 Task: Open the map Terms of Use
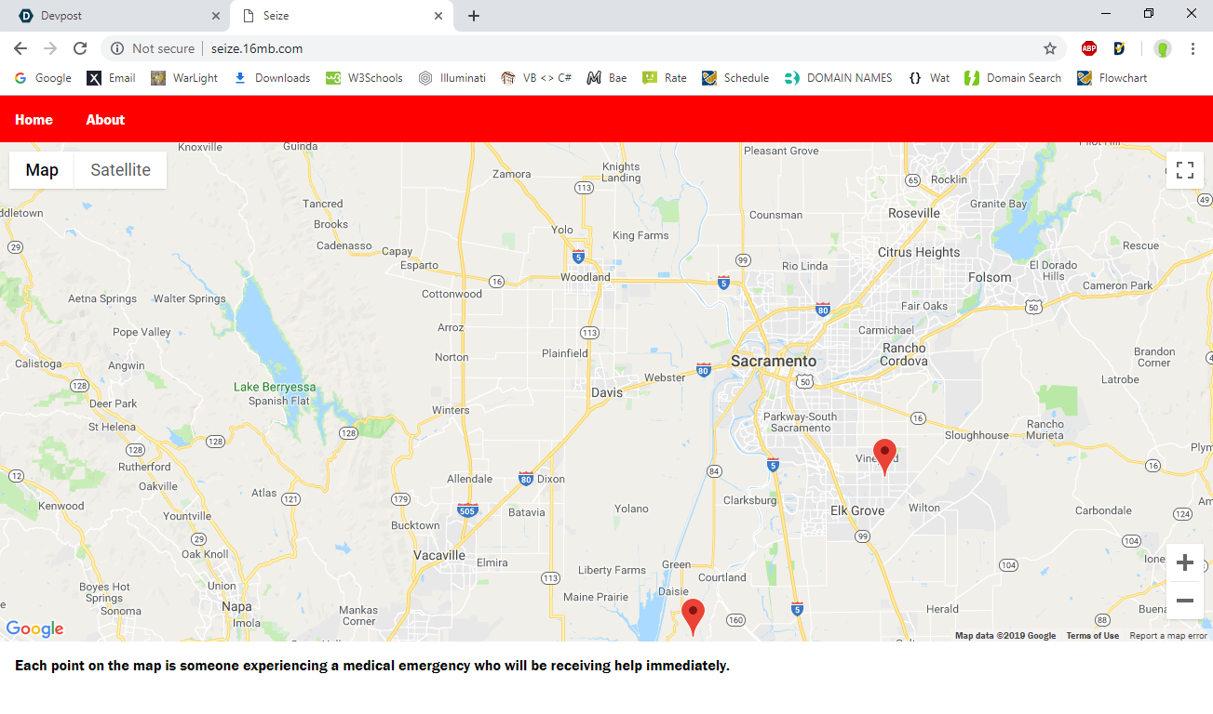[x=1093, y=636]
